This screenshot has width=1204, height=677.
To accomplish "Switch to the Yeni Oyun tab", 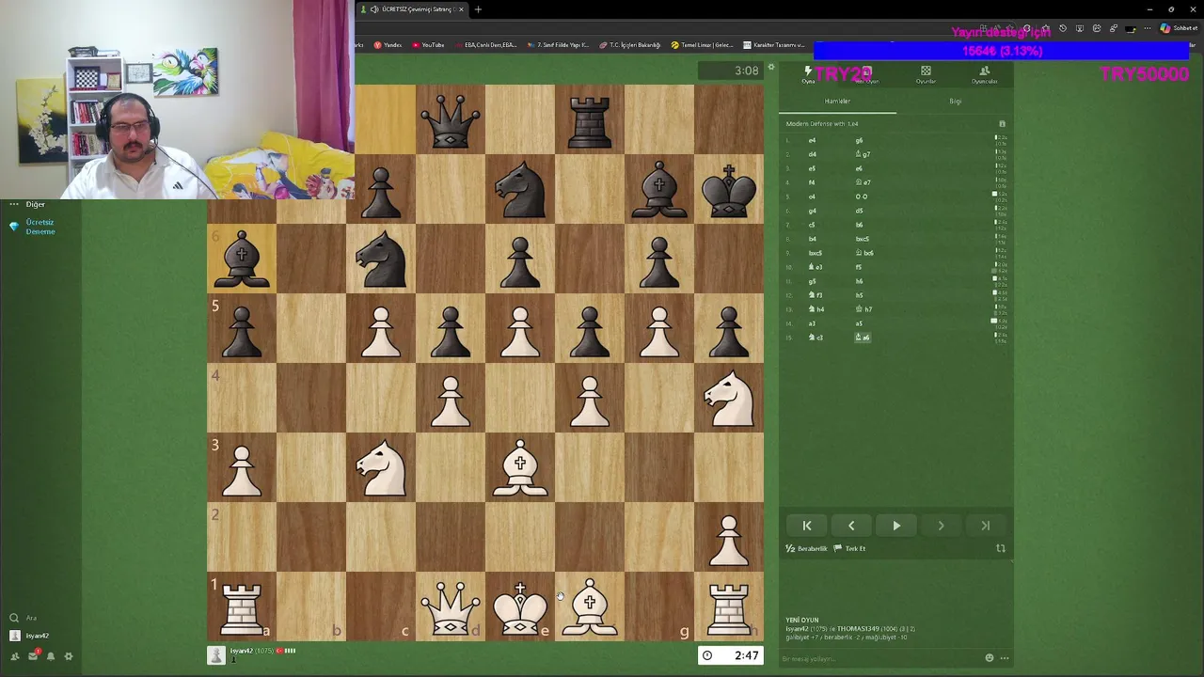I will pos(866,75).
